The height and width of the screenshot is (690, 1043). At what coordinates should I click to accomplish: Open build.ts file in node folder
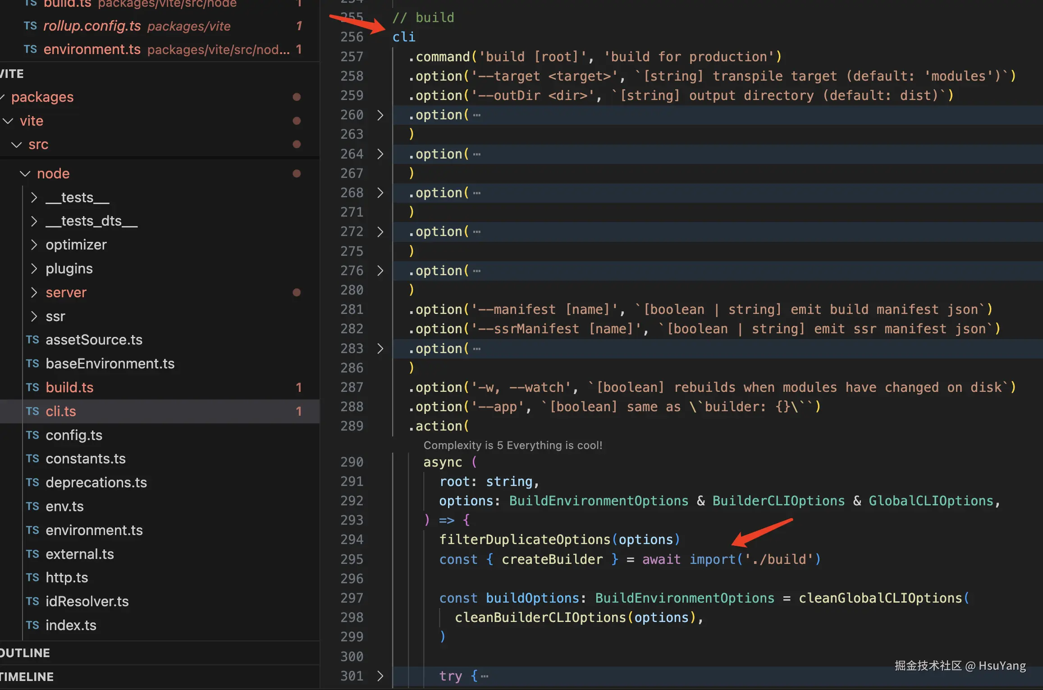[69, 387]
